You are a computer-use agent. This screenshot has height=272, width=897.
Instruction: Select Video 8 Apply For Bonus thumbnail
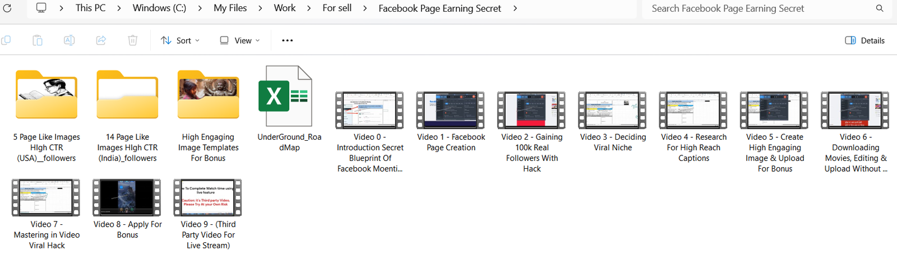(127, 197)
